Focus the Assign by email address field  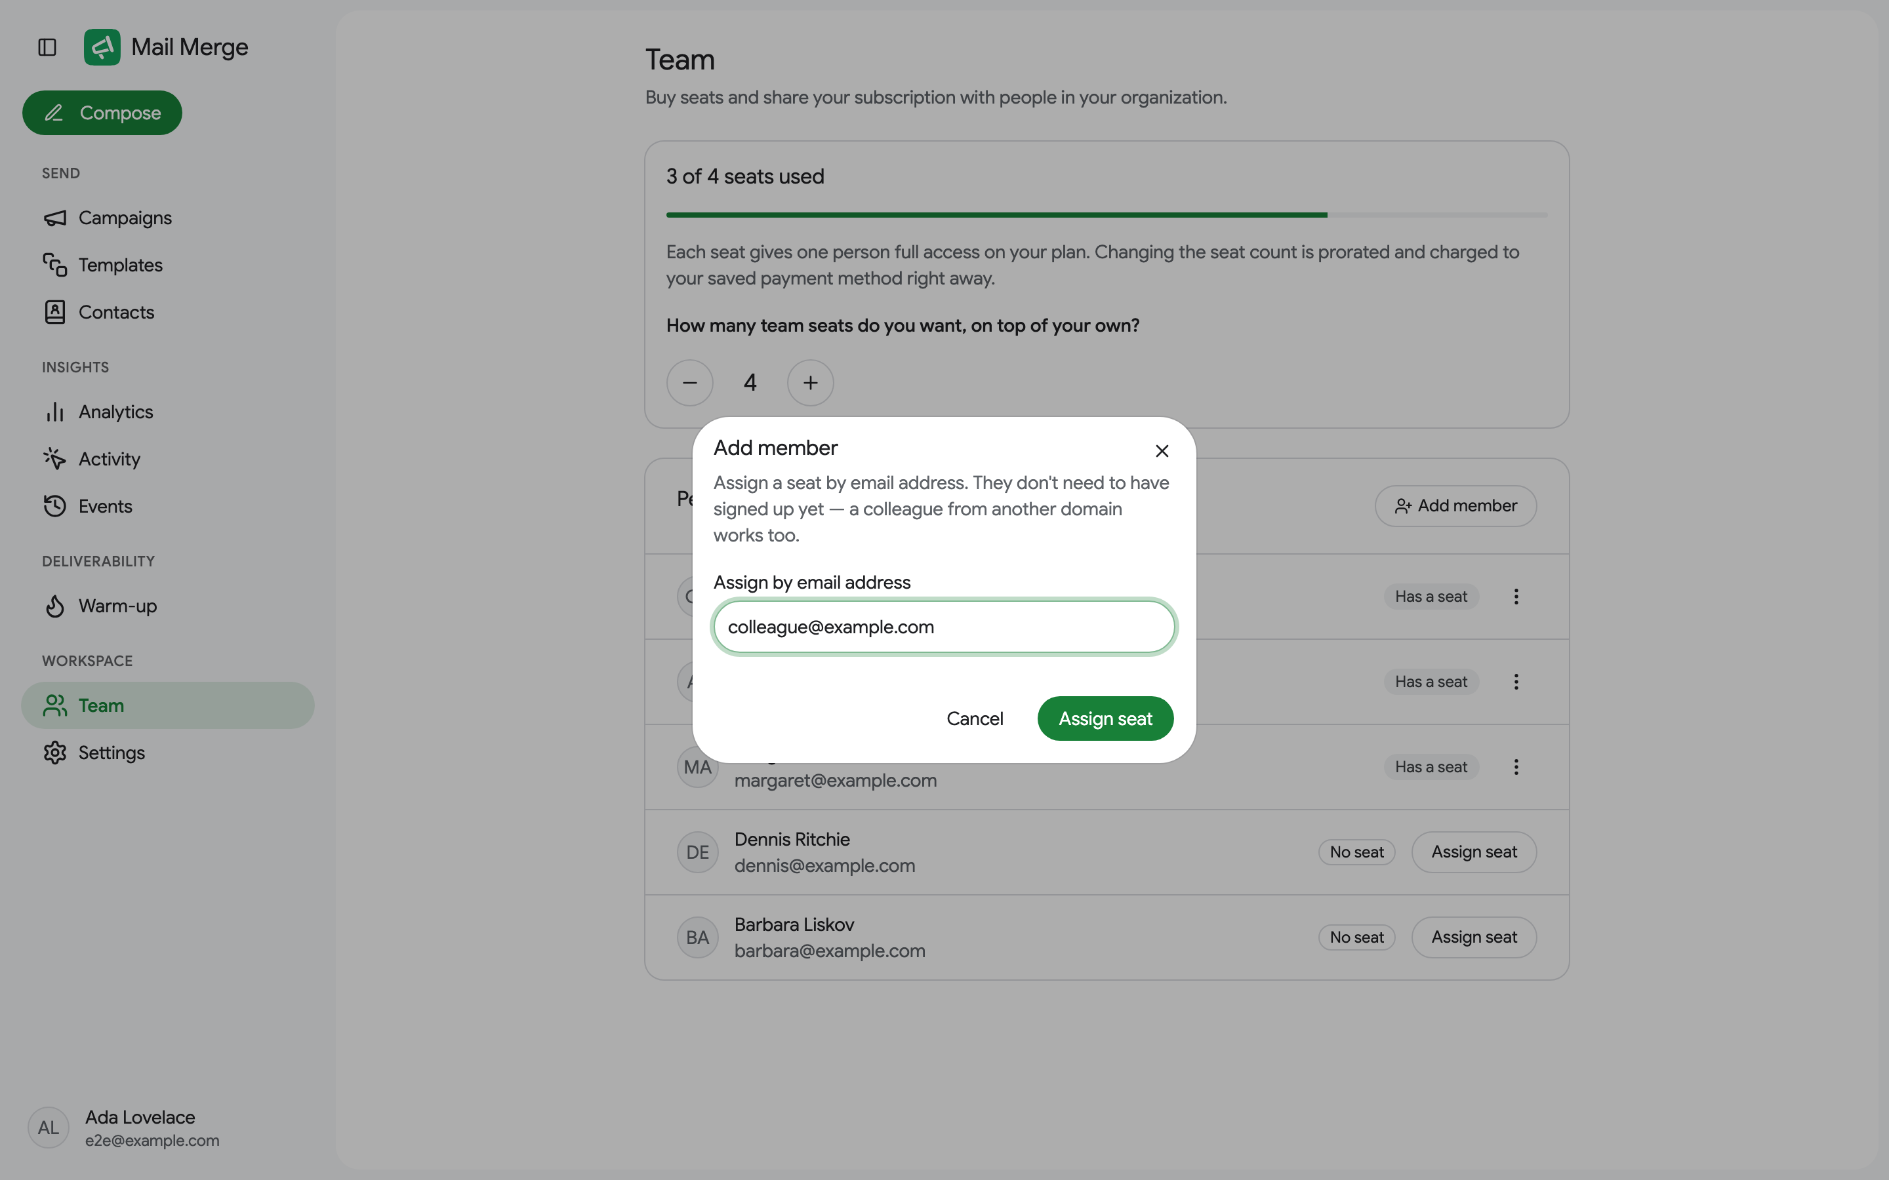[x=944, y=627]
